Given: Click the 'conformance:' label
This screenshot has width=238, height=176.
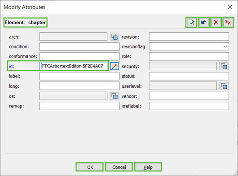Looking at the screenshot, I should 23,56.
